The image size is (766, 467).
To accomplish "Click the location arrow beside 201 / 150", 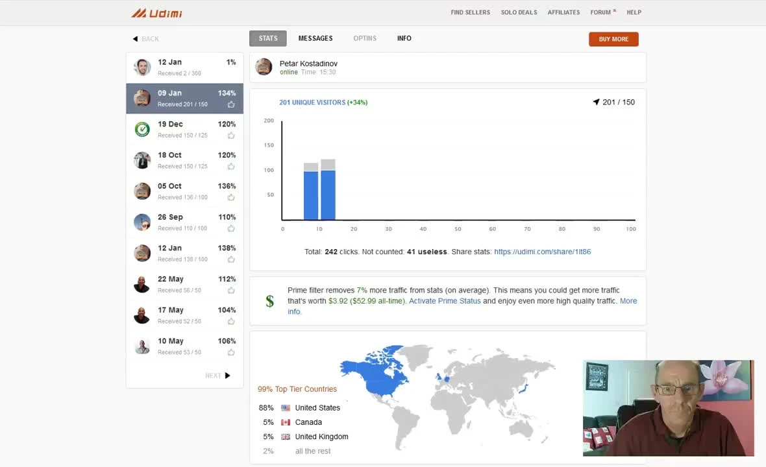I will point(596,102).
